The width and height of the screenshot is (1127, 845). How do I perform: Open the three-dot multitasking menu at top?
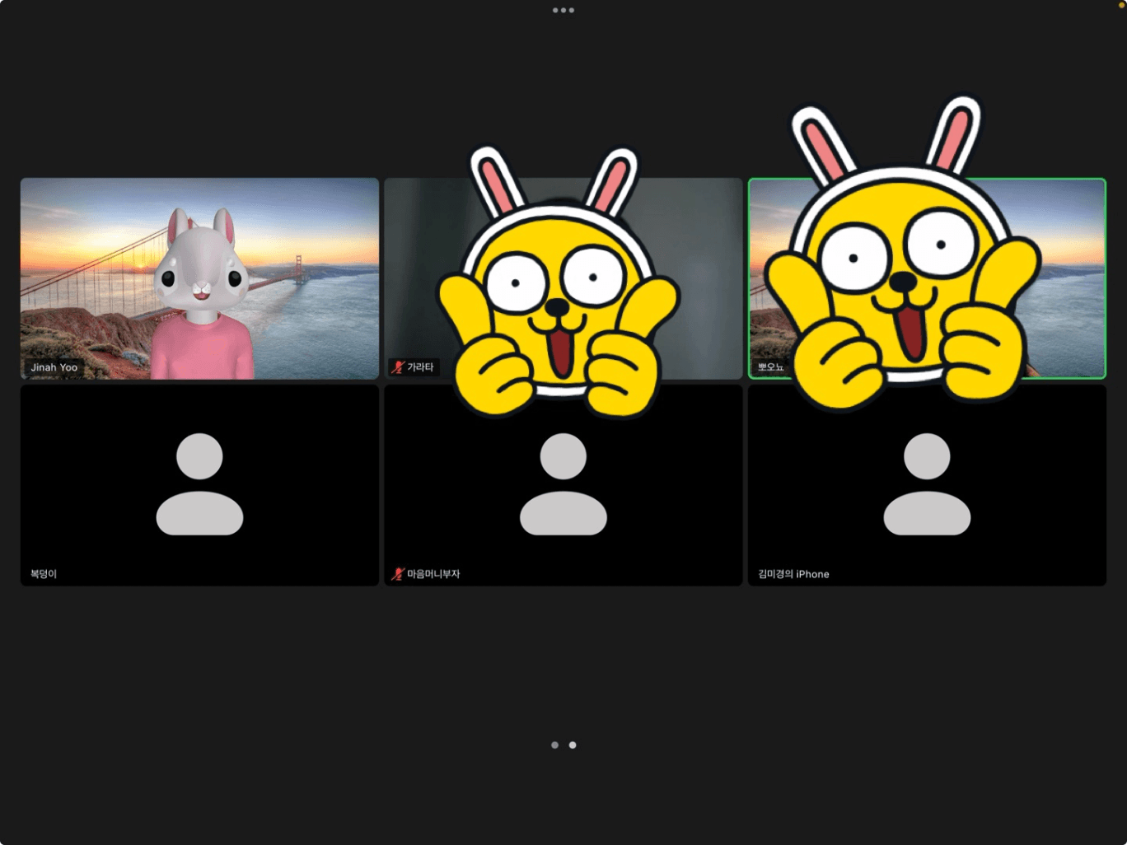(x=563, y=11)
